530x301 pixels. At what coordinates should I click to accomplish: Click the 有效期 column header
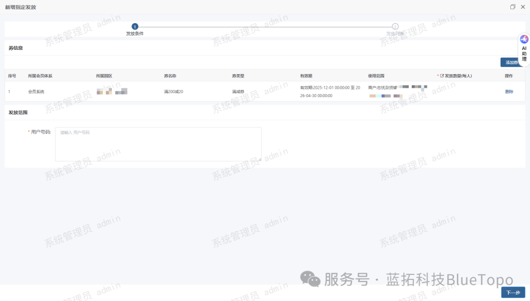[306, 76]
